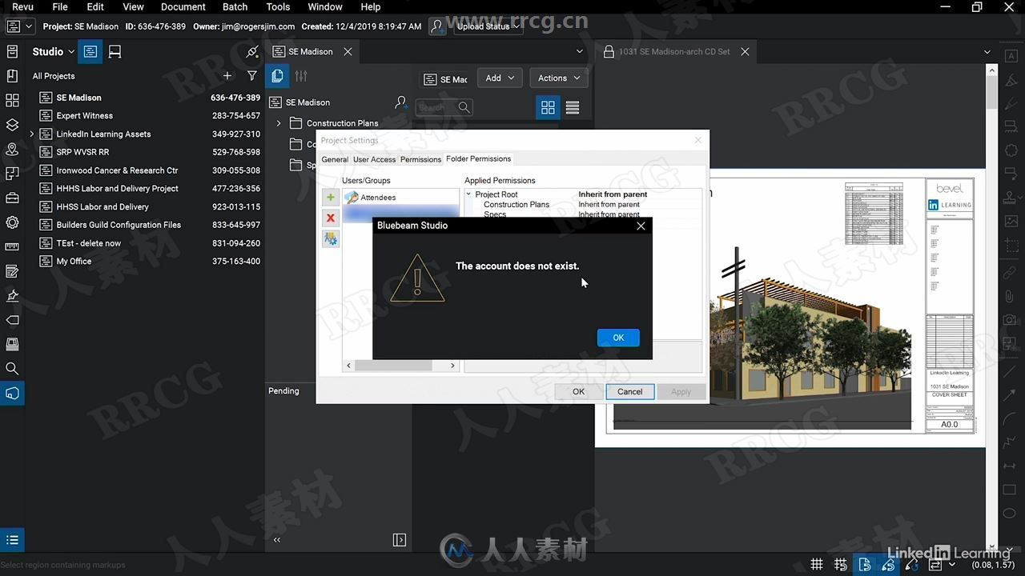
Task: Open the Add dropdown
Action: coord(500,78)
